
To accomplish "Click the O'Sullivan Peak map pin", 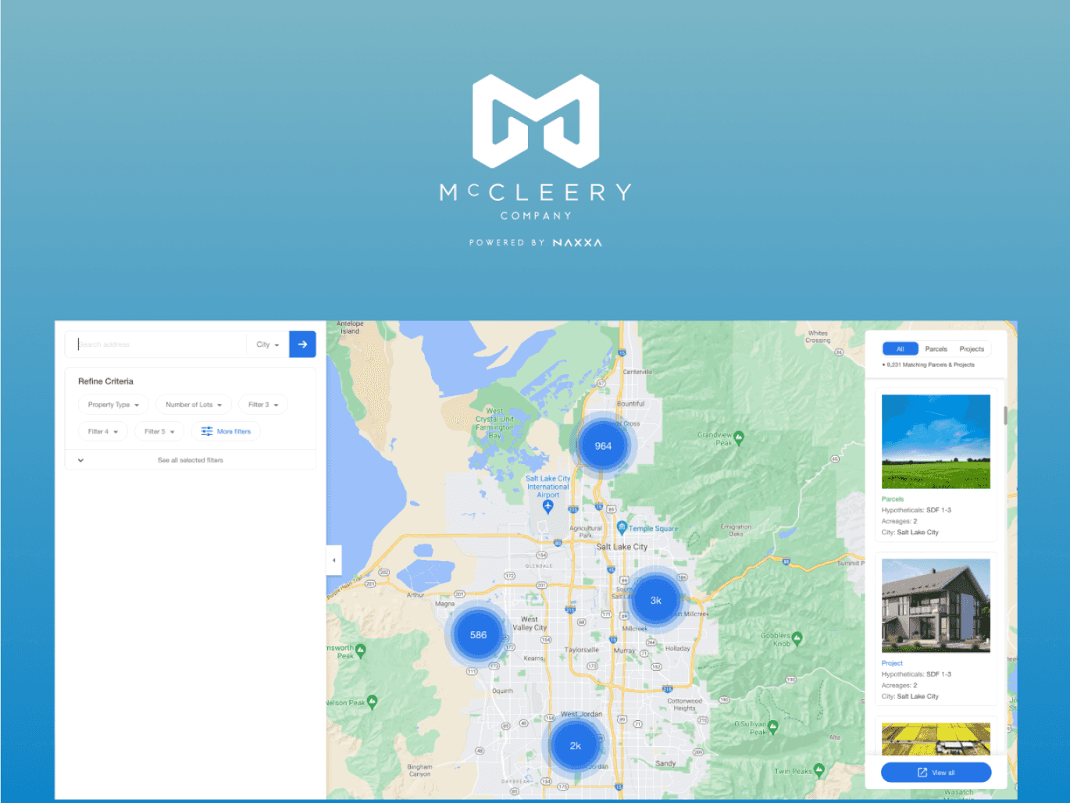I will 773,726.
